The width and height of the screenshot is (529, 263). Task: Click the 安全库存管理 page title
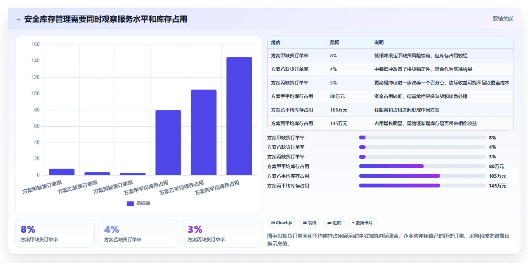tap(106, 19)
